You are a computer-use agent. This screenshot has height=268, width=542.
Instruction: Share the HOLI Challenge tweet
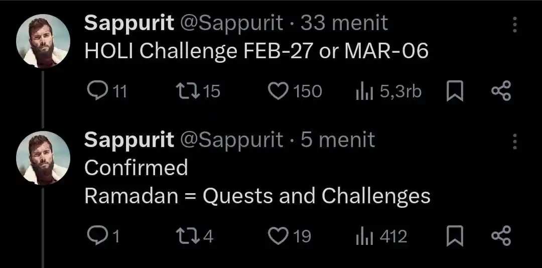500,91
